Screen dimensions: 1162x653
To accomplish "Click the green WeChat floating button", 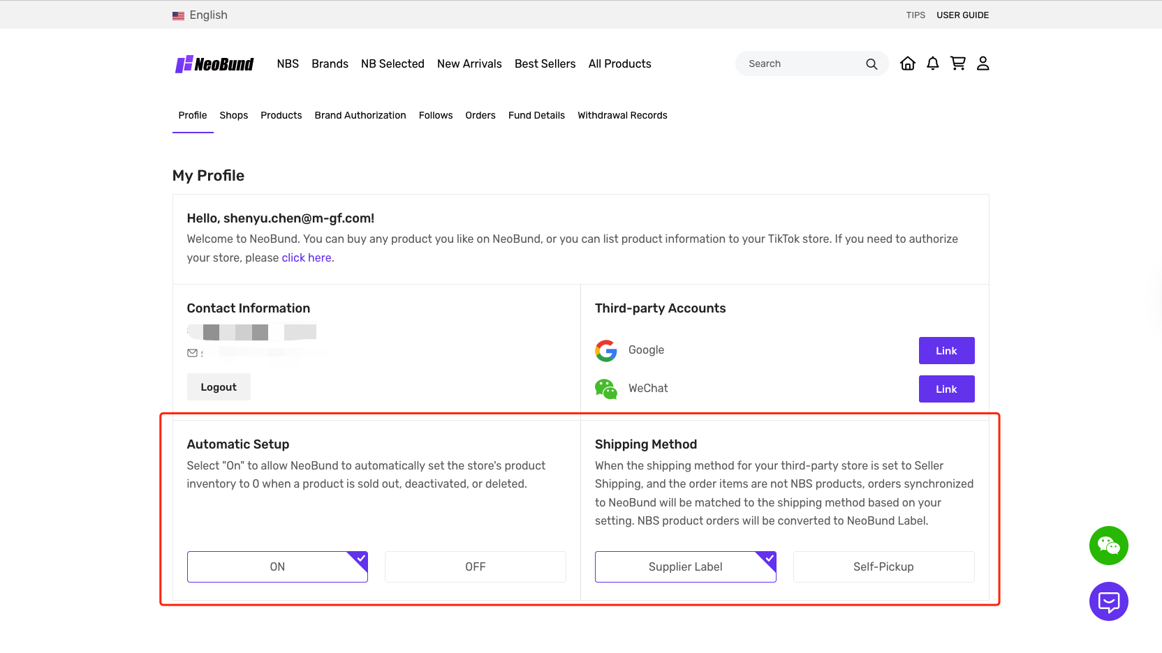I will pos(1108,546).
